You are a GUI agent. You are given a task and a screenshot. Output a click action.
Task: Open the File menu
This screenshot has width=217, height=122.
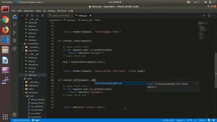(14, 11)
